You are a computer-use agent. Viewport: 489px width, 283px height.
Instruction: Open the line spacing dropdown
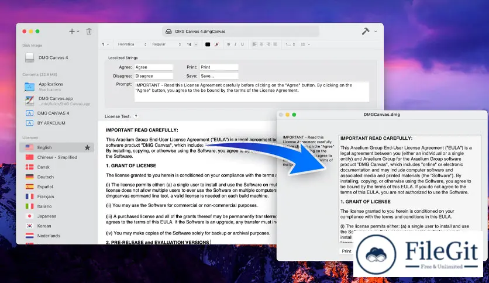[290, 44]
